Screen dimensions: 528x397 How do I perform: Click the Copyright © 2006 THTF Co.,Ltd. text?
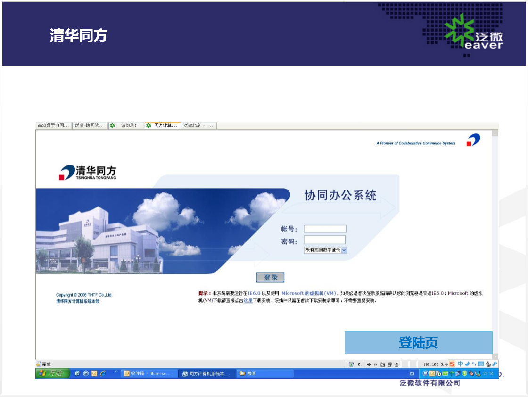tap(84, 295)
